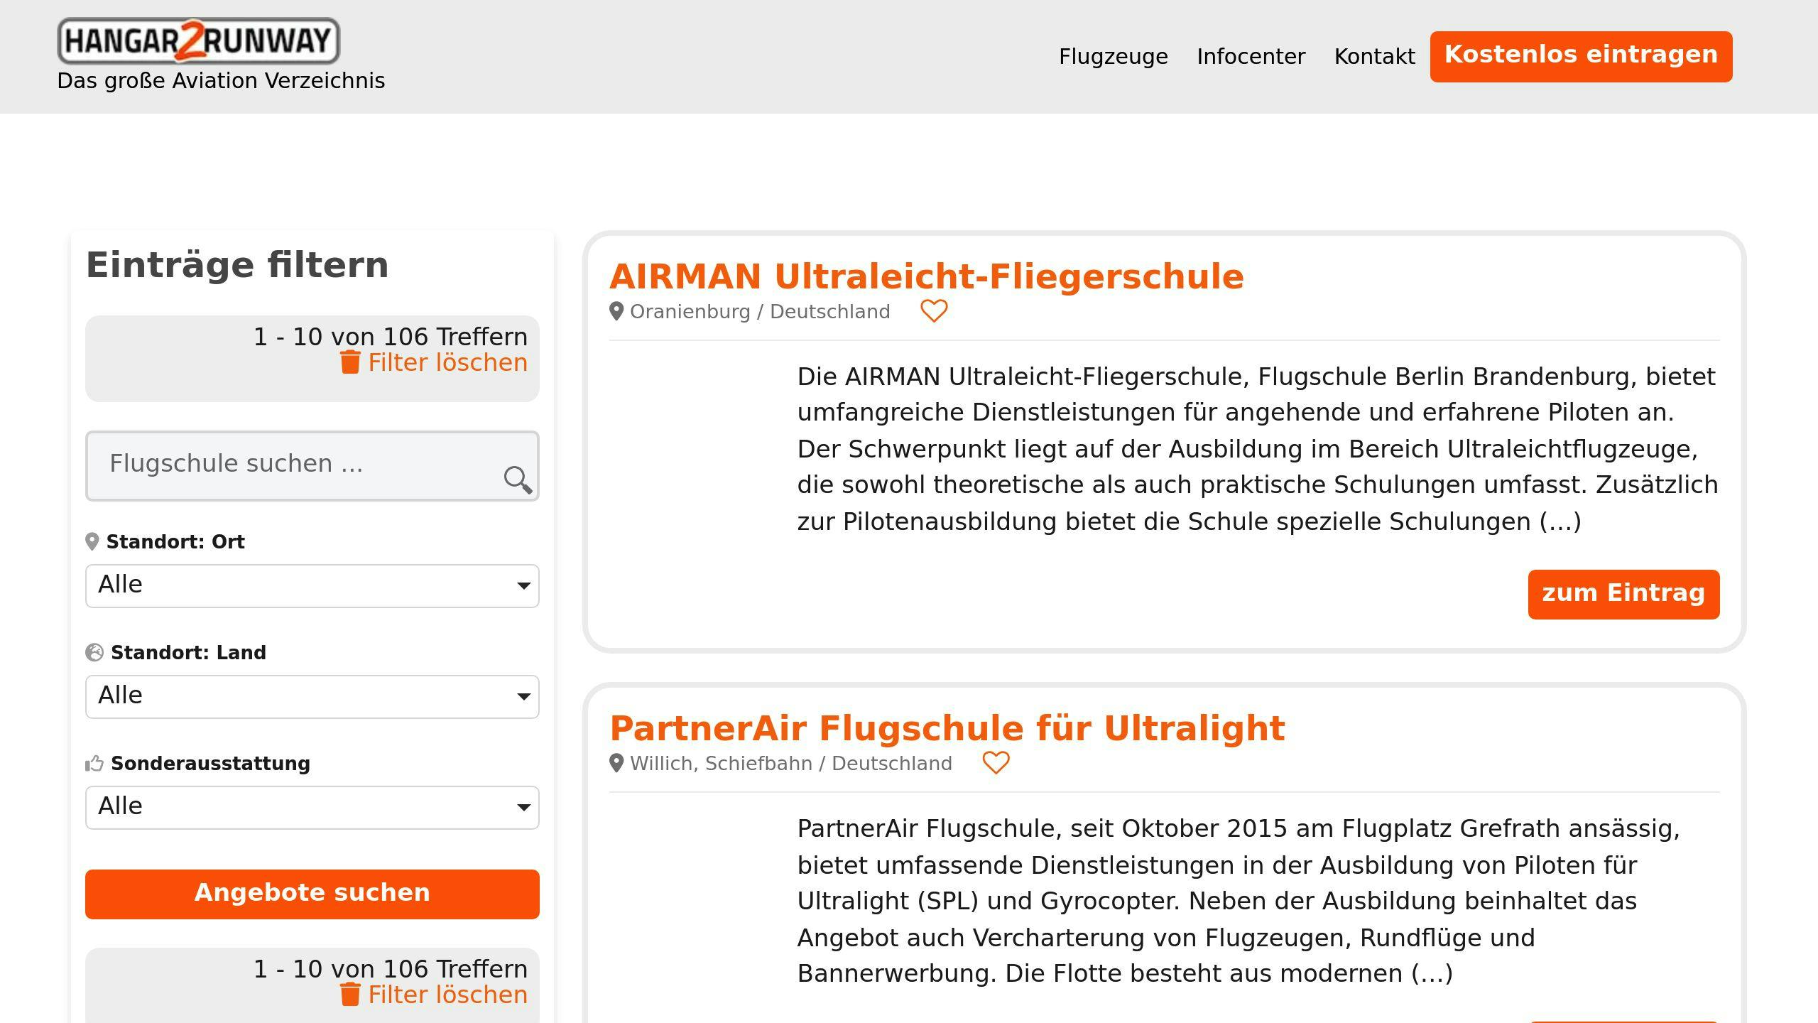
Task: Click the top trash icon Filter löschen
Action: coord(350,362)
